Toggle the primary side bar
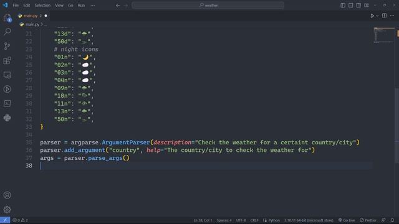 click(343, 6)
